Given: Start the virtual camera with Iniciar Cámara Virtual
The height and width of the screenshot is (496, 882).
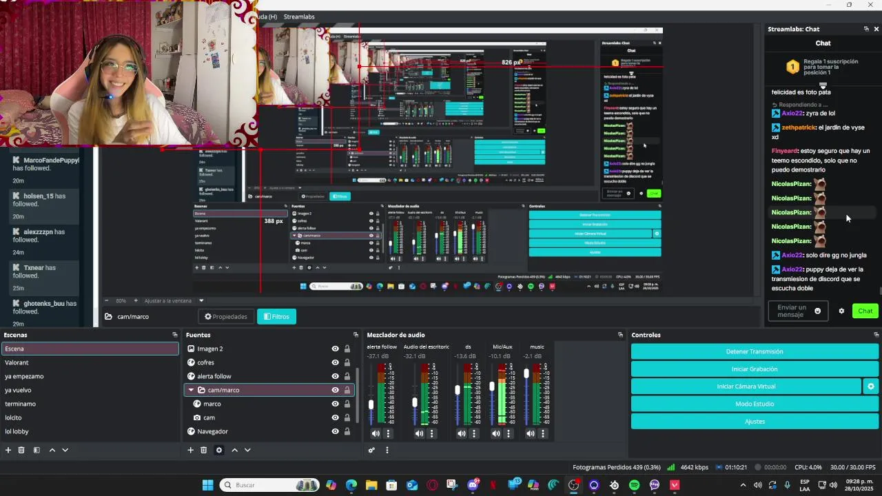Looking at the screenshot, I should (x=746, y=386).
